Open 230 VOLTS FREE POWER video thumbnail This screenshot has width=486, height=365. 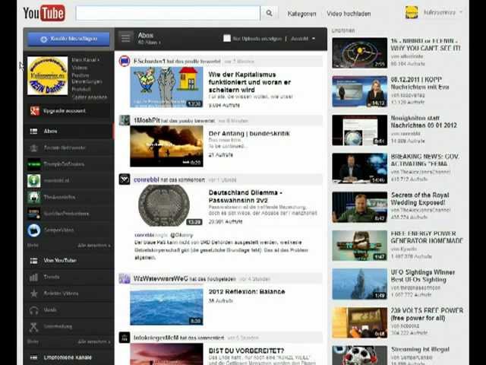(x=359, y=322)
